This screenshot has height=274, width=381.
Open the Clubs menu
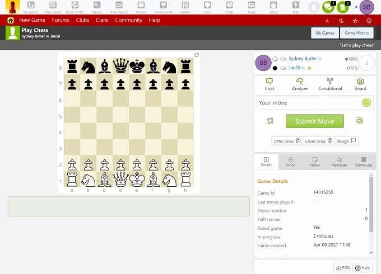tap(82, 20)
